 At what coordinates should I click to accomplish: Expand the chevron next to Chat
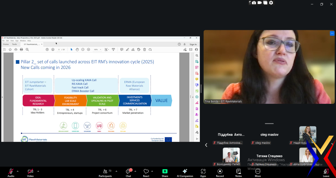pos(135,171)
